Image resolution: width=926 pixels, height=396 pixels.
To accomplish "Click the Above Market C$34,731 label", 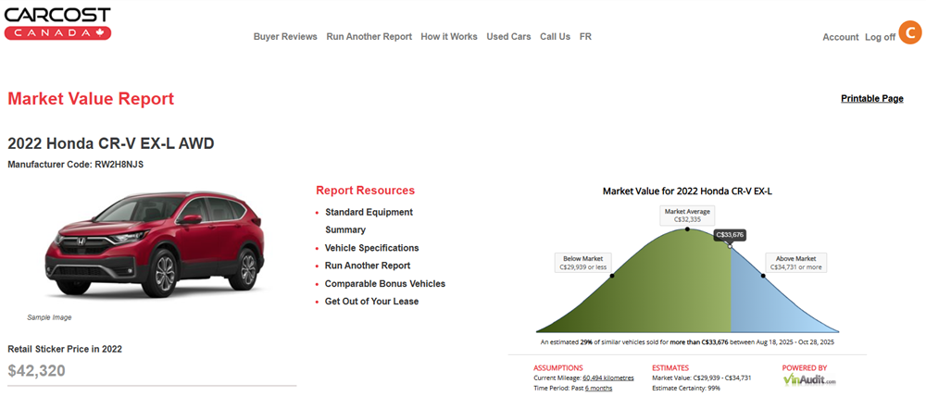I will pos(795,263).
